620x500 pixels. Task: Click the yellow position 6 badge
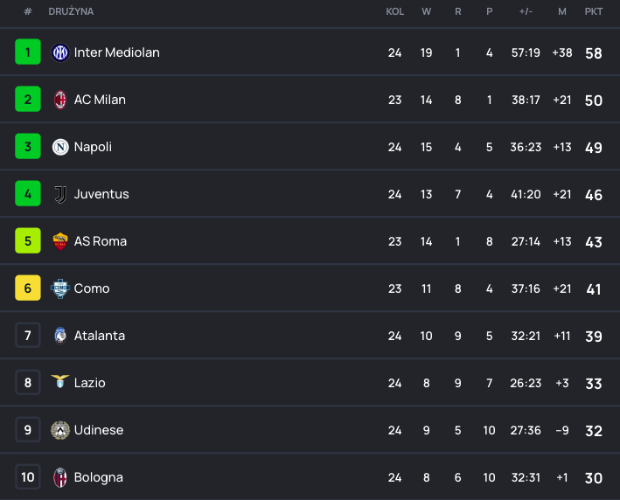tap(28, 288)
